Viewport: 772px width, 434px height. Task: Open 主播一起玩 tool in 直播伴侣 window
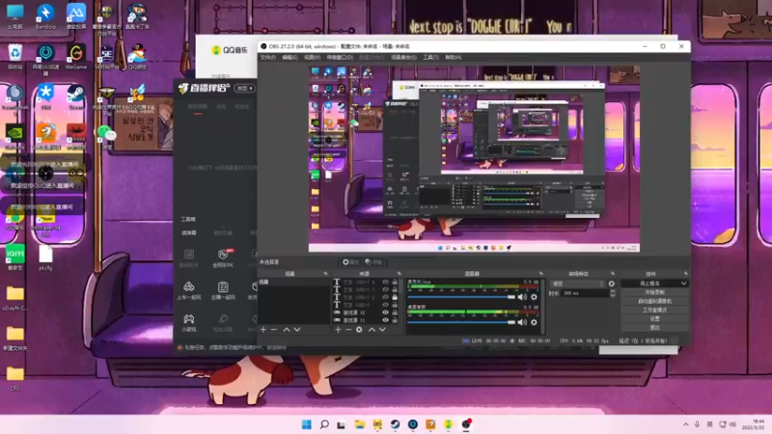[223, 290]
